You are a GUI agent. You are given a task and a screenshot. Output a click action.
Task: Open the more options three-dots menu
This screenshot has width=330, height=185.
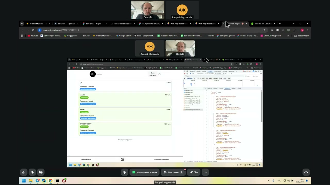point(205,172)
